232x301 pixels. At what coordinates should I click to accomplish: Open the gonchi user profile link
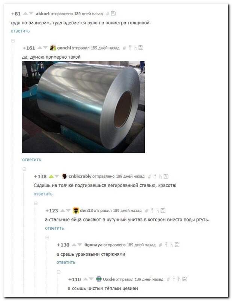point(64,47)
